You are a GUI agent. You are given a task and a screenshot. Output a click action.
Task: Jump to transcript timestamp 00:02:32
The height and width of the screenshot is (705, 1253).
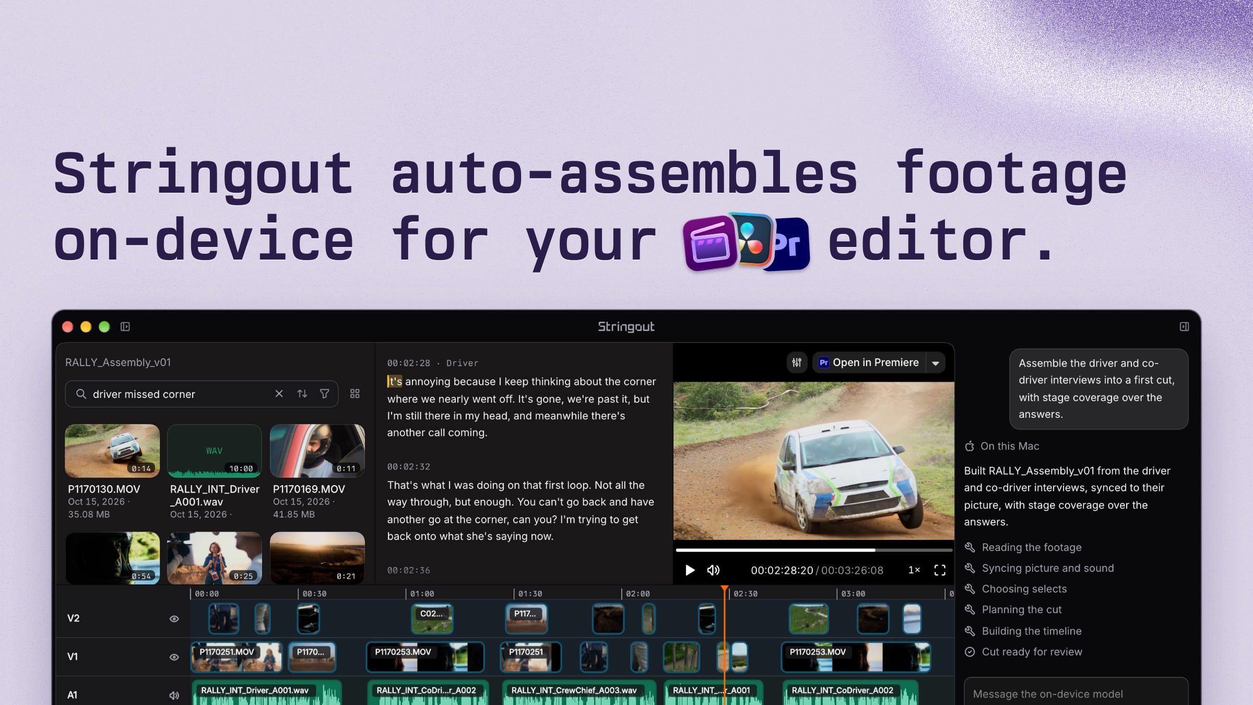coord(409,467)
